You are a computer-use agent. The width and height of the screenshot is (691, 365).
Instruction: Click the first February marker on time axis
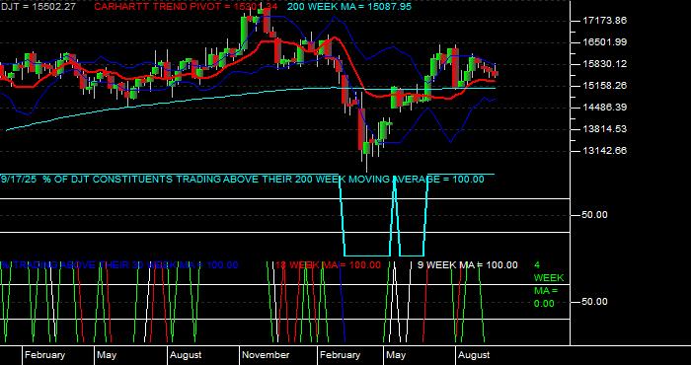pos(44,355)
